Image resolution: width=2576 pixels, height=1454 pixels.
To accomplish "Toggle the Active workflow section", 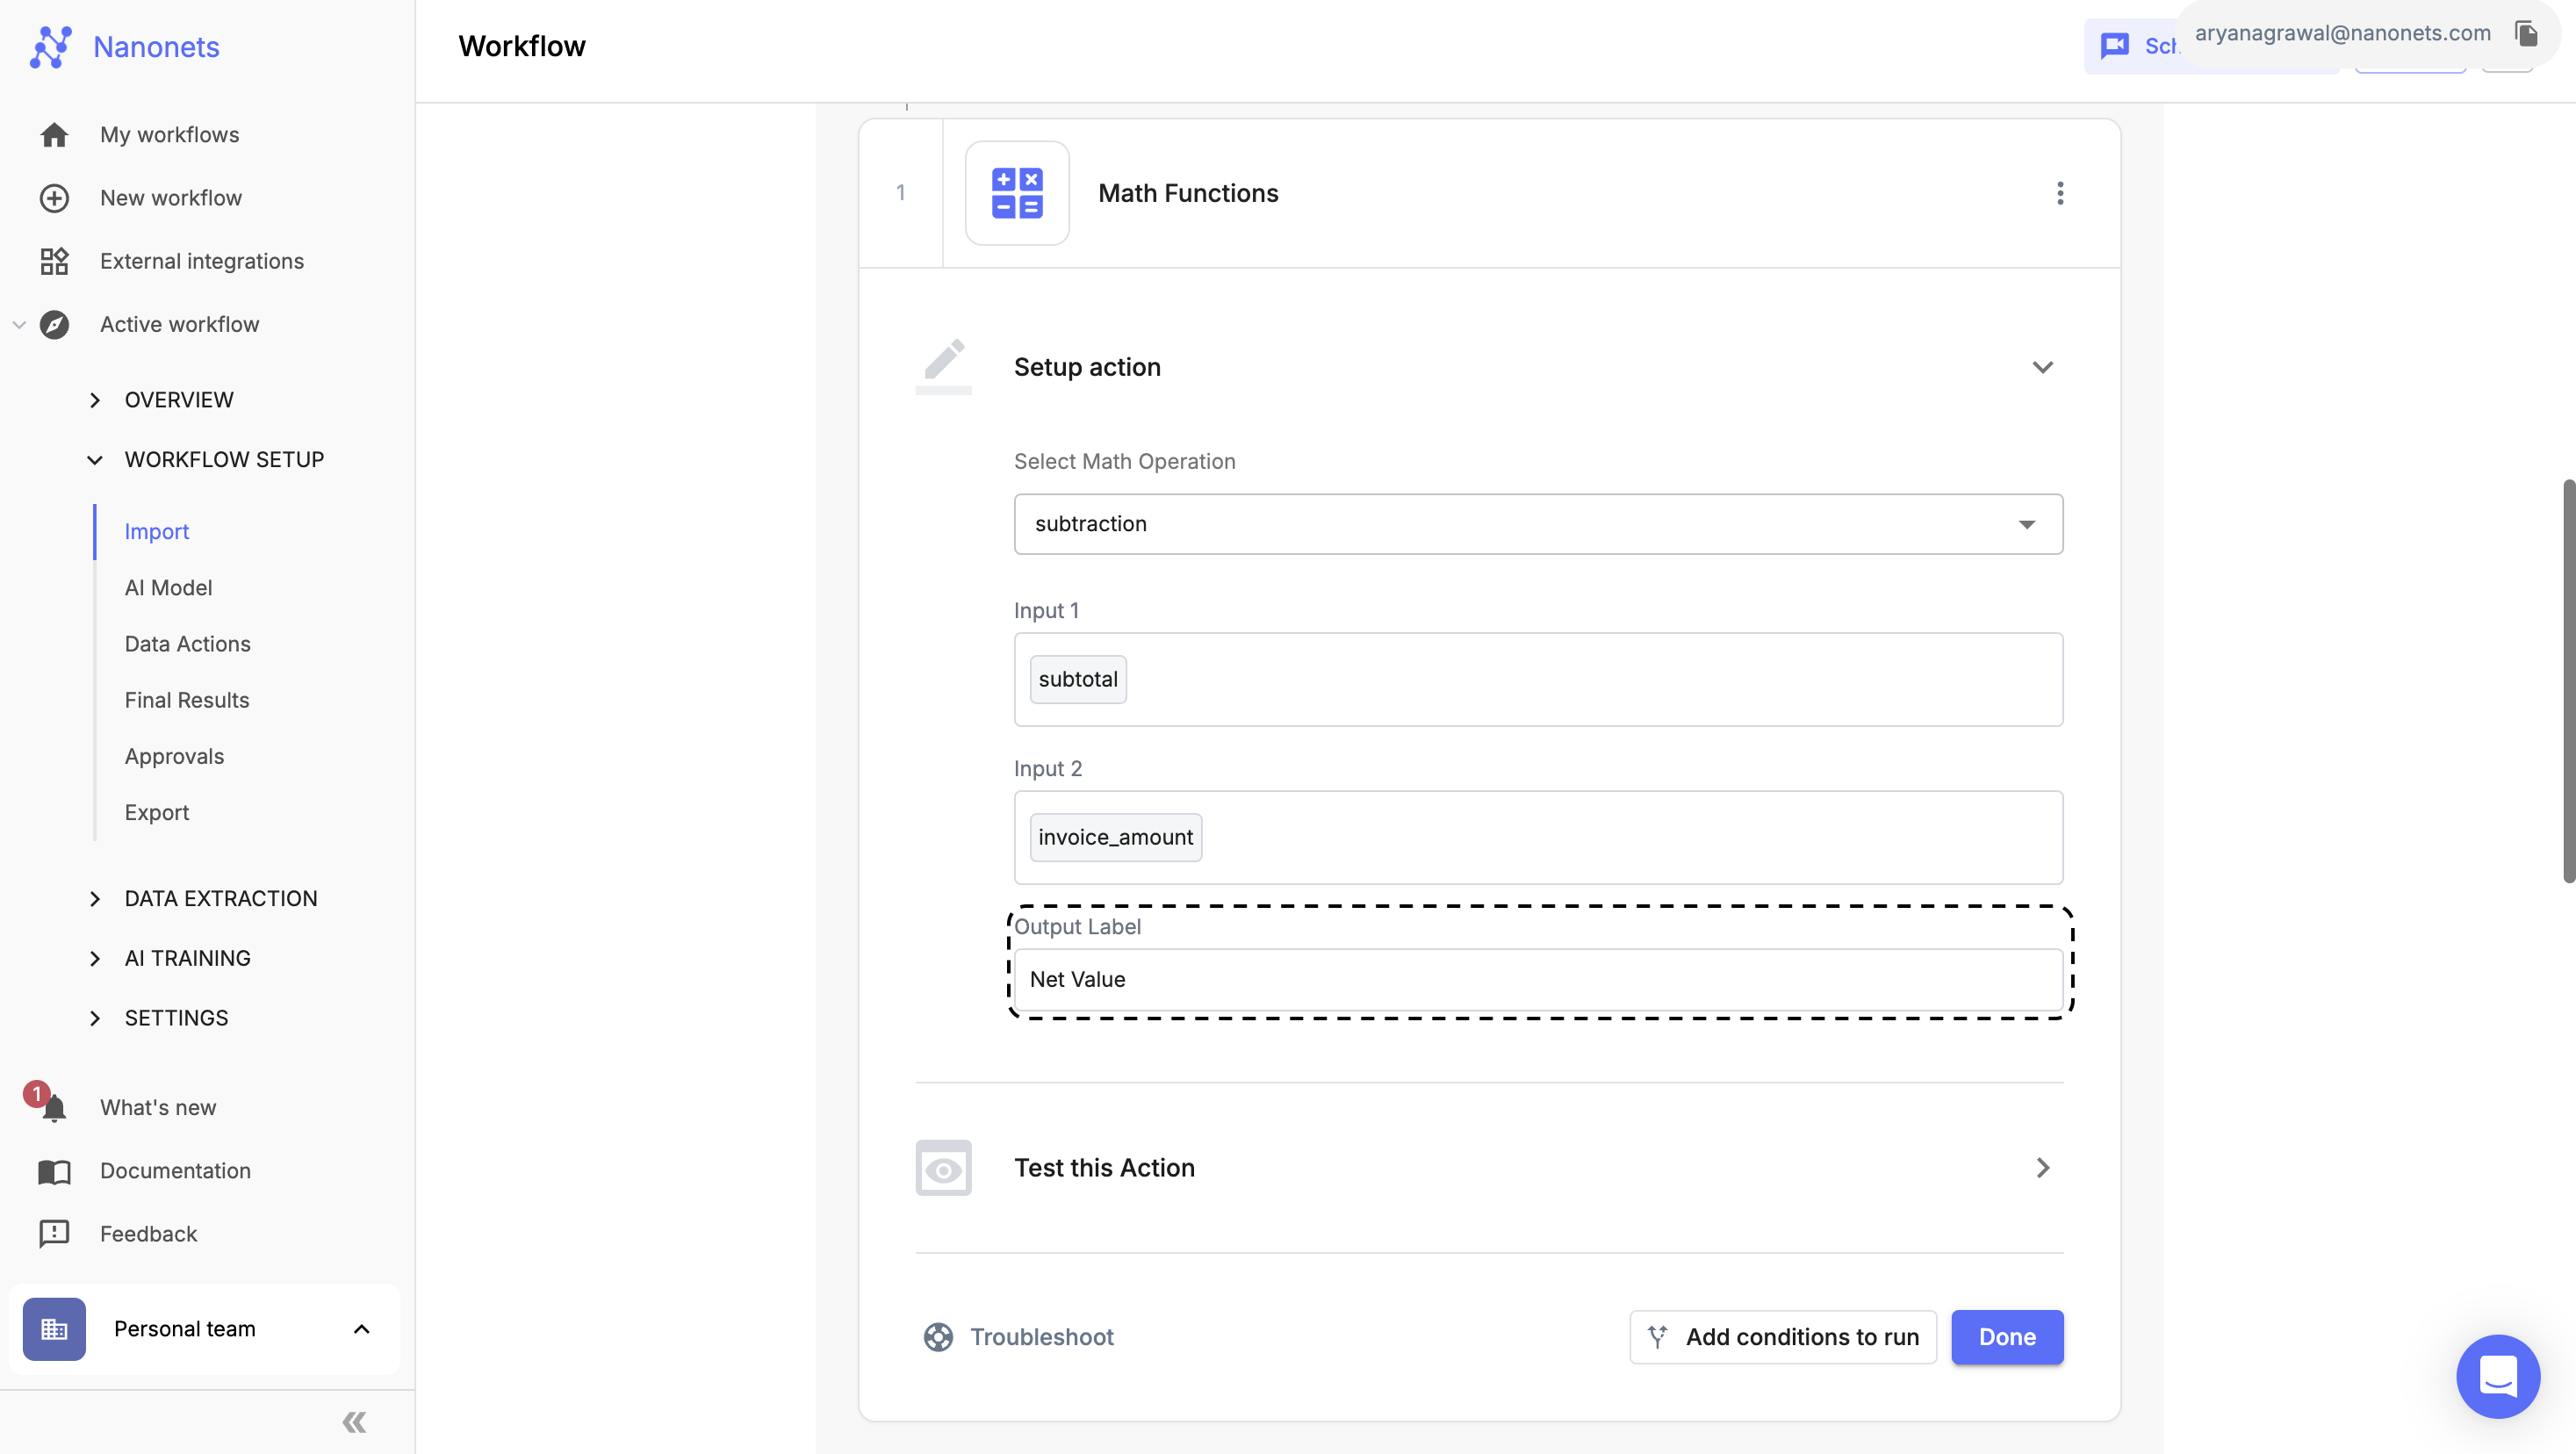I will click(x=19, y=326).
